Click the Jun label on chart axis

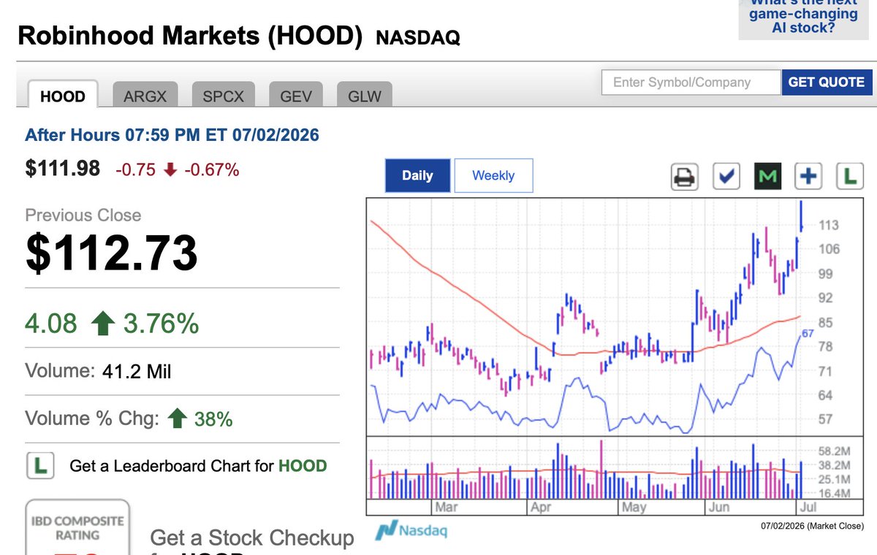[718, 507]
